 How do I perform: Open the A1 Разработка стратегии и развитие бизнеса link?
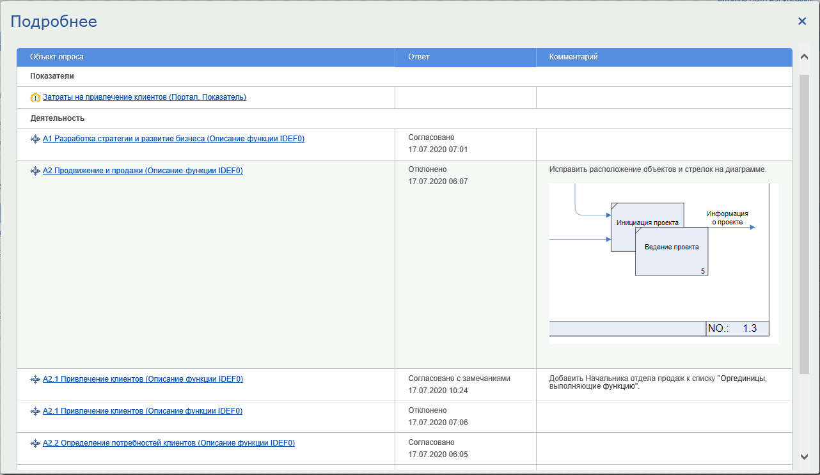(x=173, y=138)
